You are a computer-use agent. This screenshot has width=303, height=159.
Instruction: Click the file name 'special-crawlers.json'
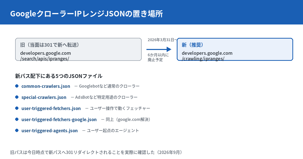click(44, 97)
